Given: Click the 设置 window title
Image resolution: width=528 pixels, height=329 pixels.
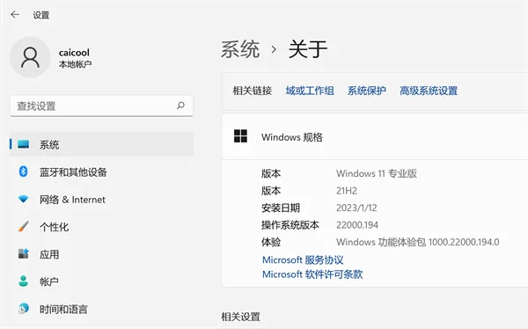Looking at the screenshot, I should pyautogui.click(x=41, y=15).
